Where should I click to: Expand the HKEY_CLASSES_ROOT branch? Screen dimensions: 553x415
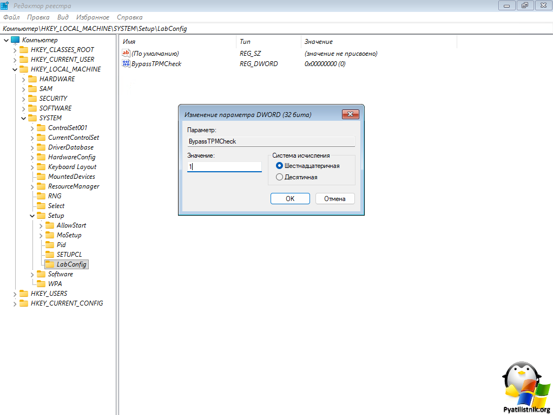tap(15, 50)
